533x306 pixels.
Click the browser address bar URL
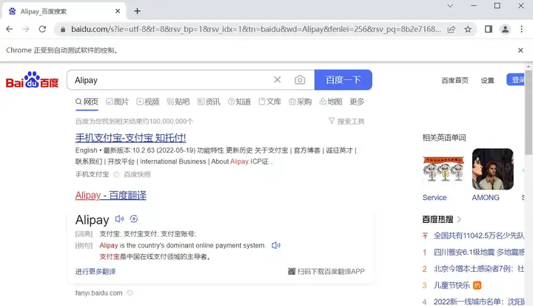click(255, 30)
